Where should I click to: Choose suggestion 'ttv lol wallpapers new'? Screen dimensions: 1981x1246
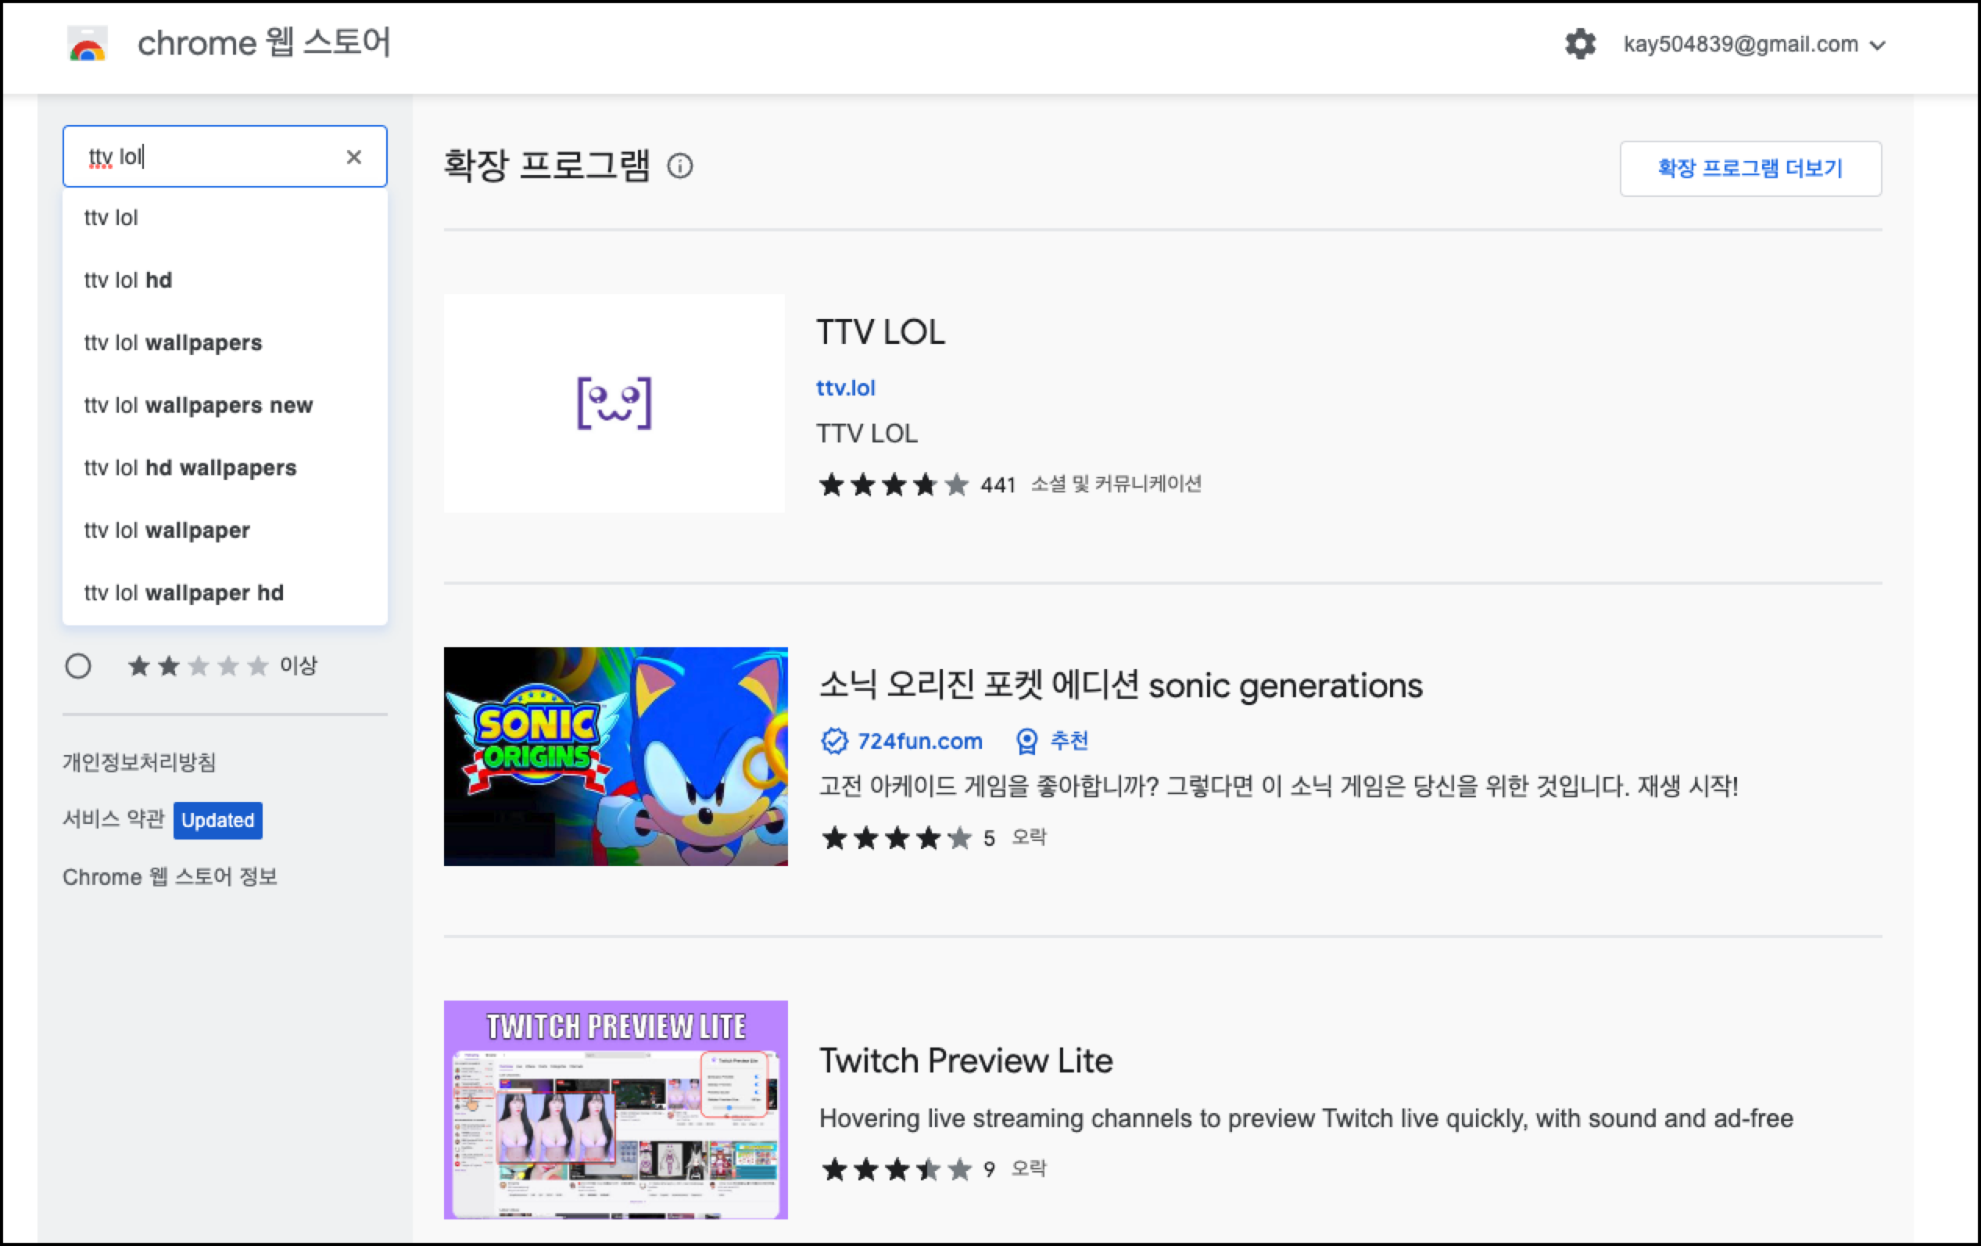click(199, 406)
